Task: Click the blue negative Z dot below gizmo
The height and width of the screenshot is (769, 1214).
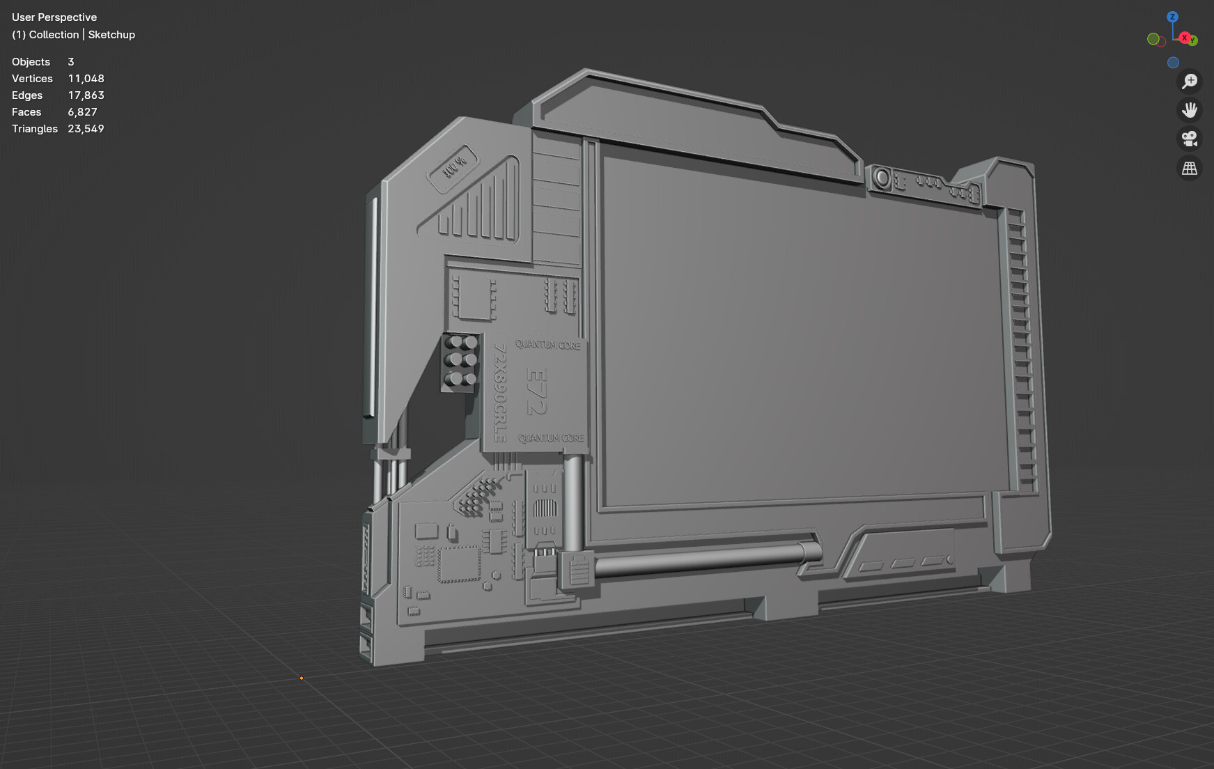Action: [x=1173, y=63]
